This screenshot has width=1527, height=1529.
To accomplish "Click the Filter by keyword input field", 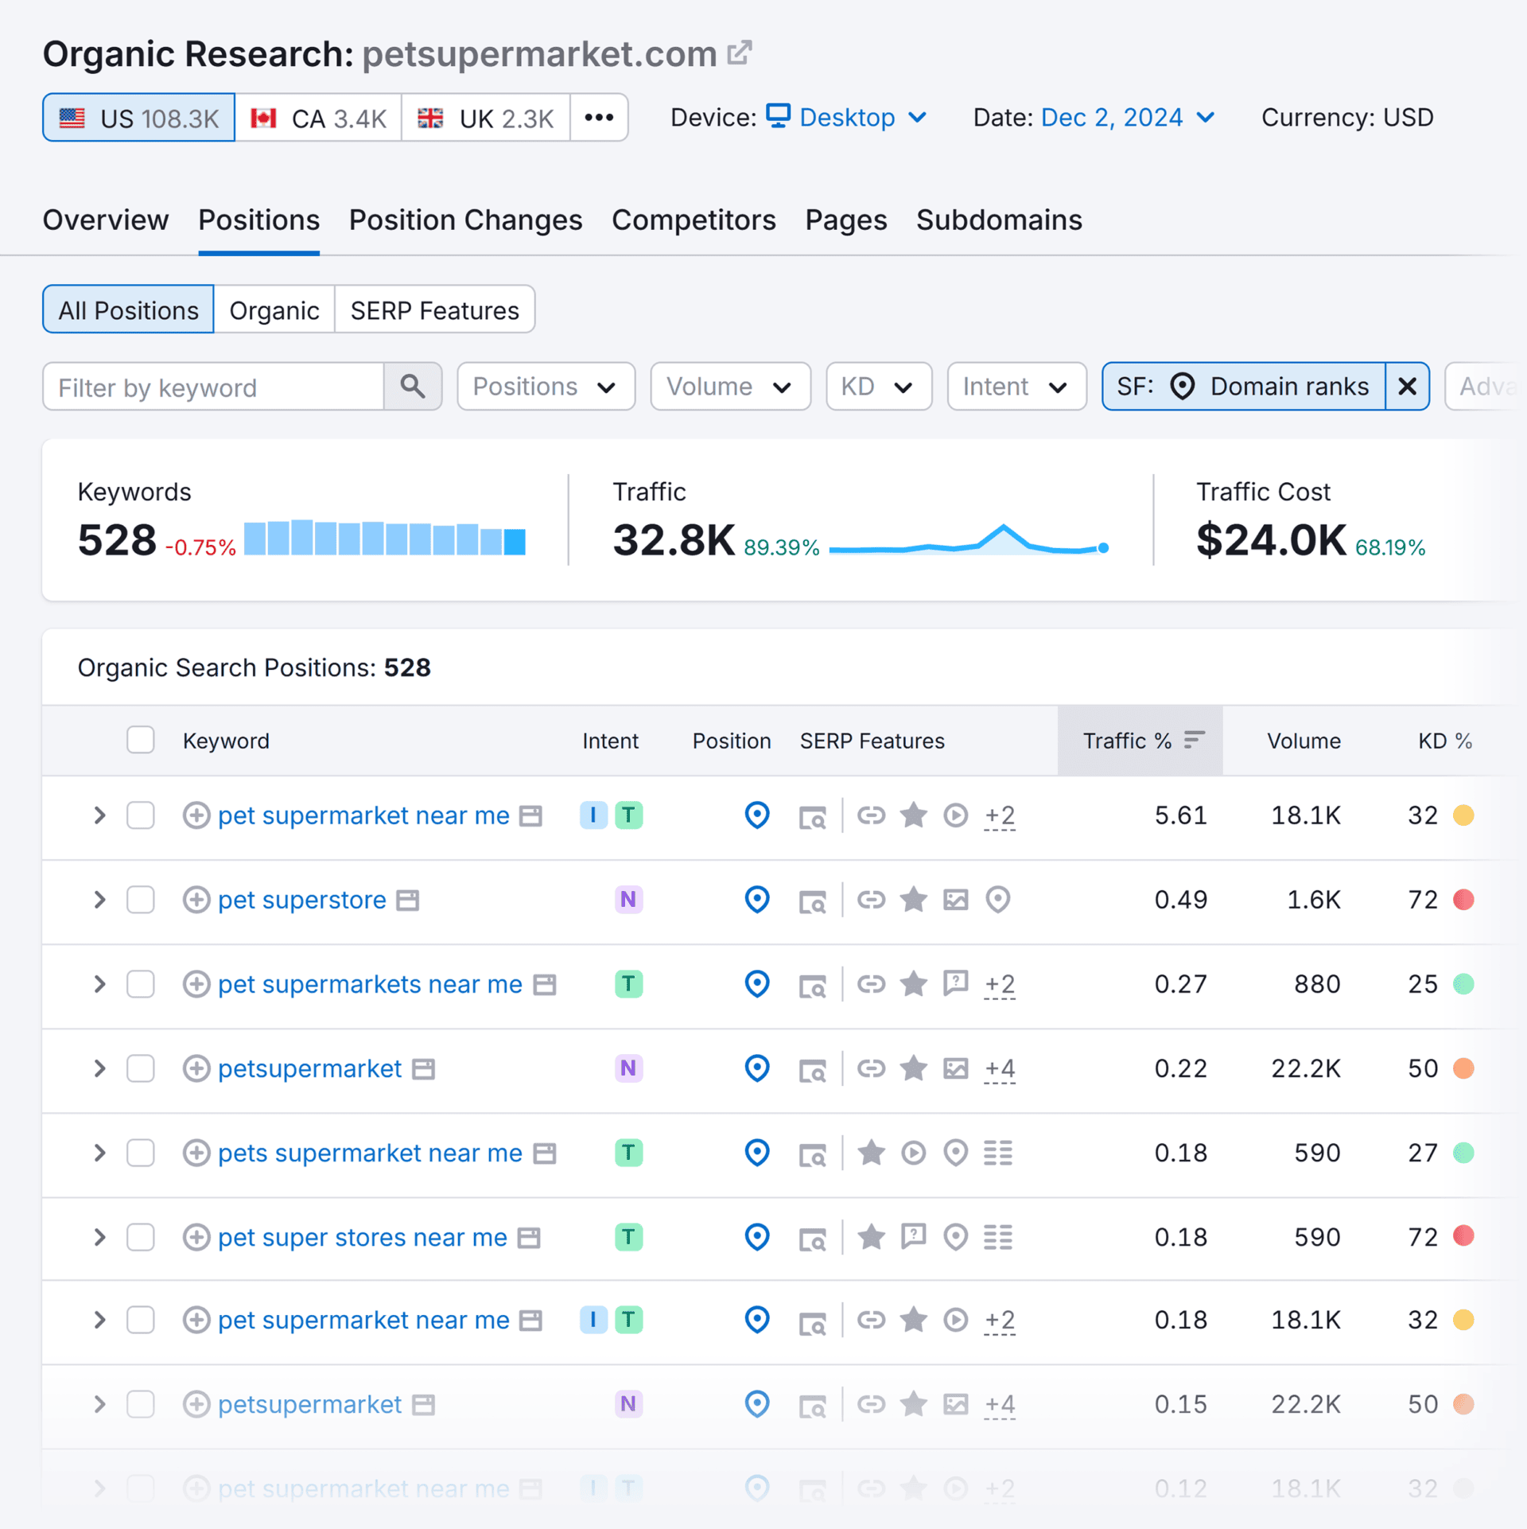I will point(213,387).
